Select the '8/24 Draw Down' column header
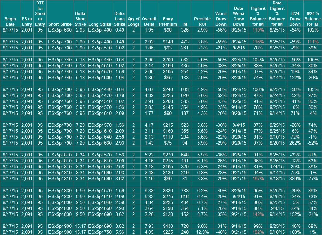The height and width of the screenshot is (235, 322). coord(295,13)
